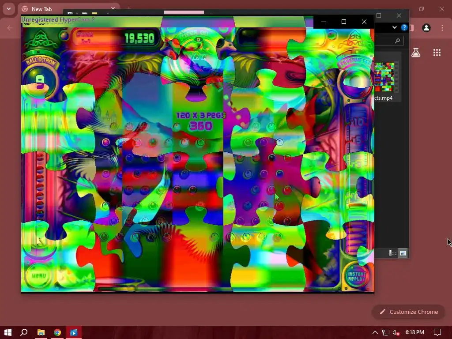Minimize the video player window

324,22
